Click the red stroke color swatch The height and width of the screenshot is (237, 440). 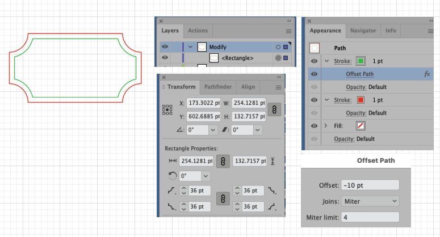(x=361, y=100)
